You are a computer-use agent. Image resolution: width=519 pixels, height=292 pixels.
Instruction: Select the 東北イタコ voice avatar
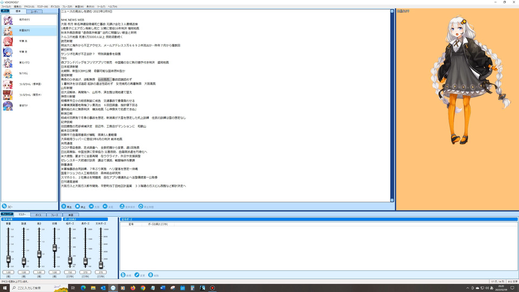[x=8, y=63]
